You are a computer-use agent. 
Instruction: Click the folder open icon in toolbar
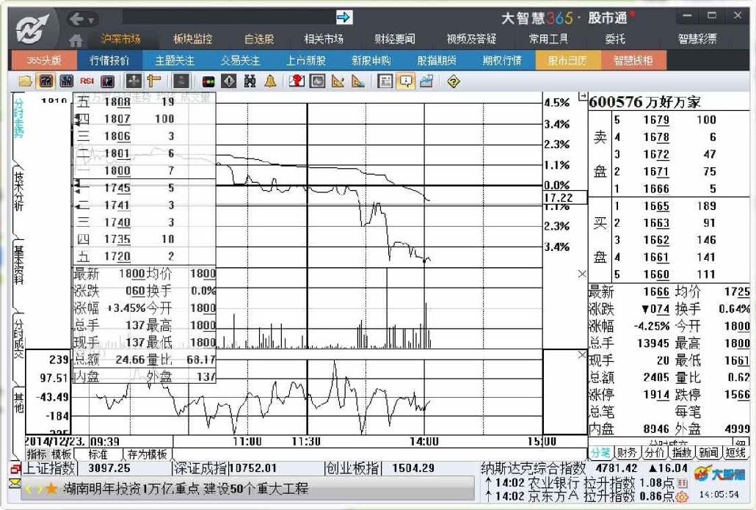click(x=25, y=81)
